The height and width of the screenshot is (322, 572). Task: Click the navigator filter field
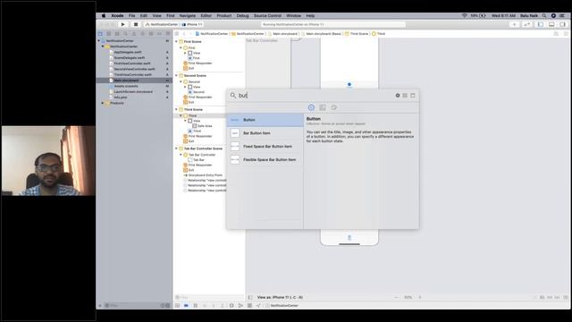click(133, 305)
